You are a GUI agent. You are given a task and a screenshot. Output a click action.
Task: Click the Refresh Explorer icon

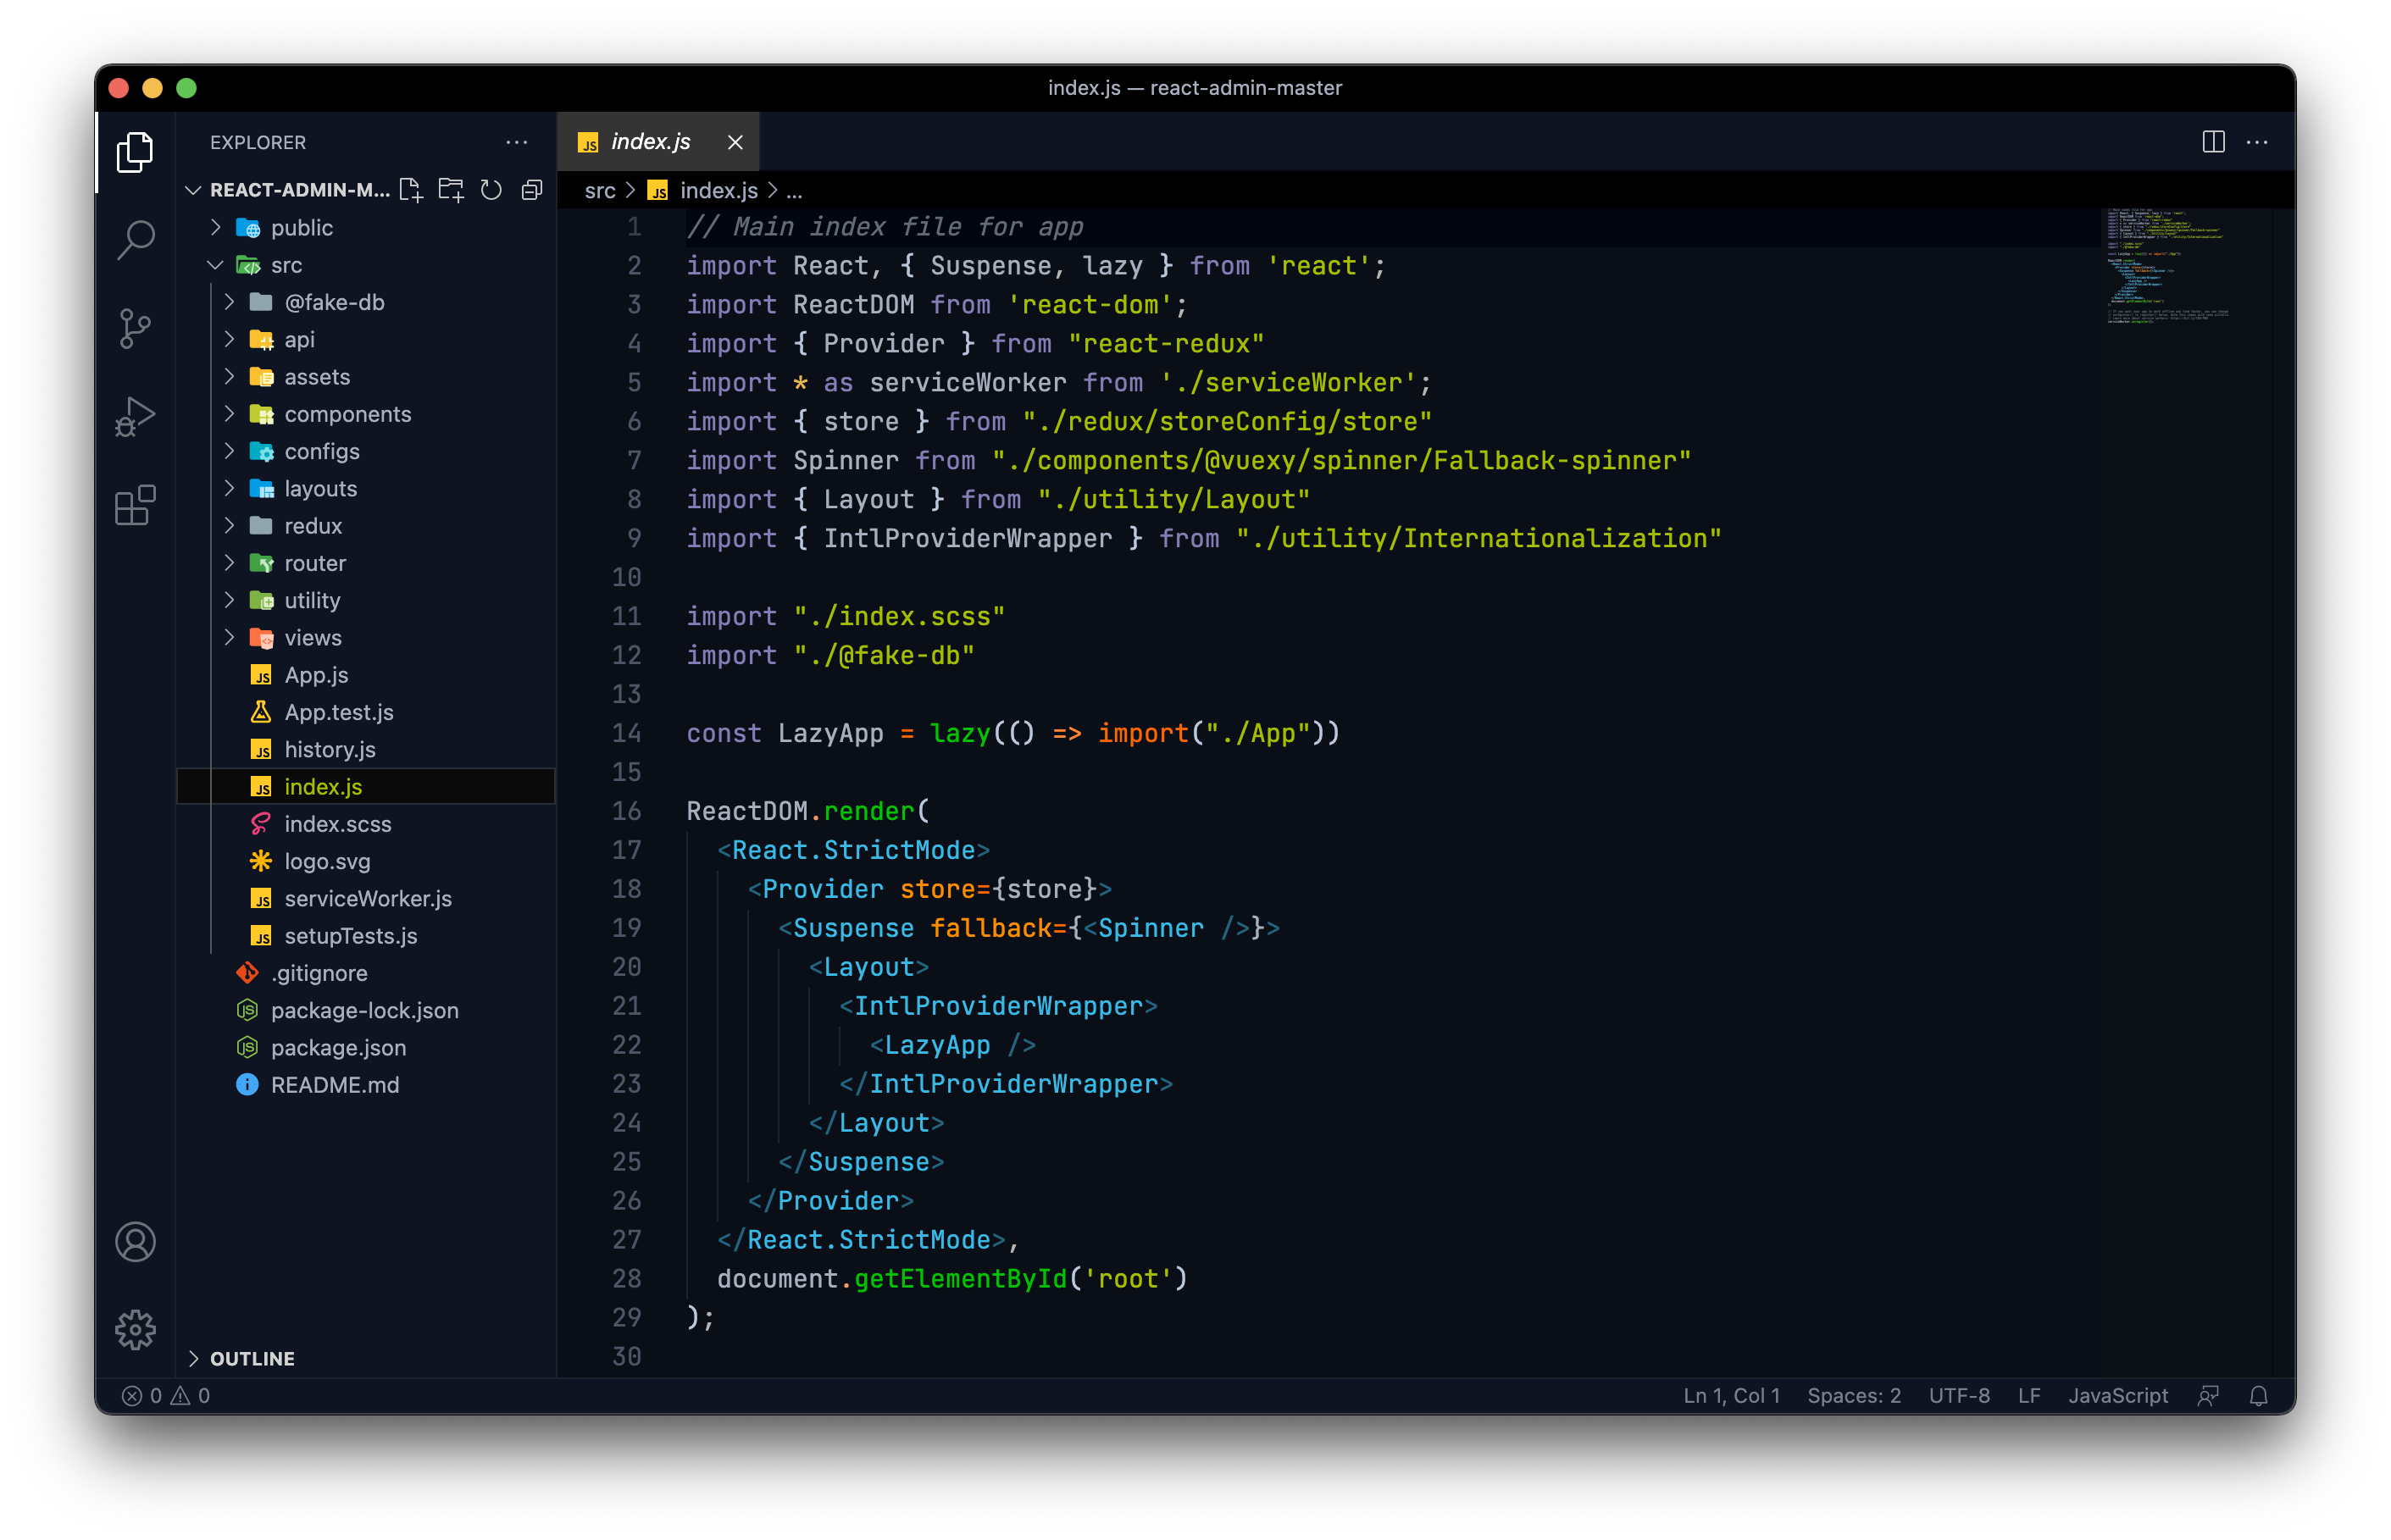[491, 190]
